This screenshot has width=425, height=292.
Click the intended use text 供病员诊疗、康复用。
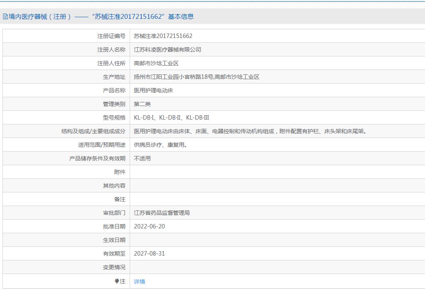(161, 145)
